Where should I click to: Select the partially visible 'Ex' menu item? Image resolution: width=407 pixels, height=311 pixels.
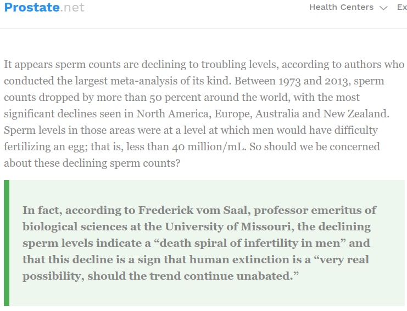point(402,7)
